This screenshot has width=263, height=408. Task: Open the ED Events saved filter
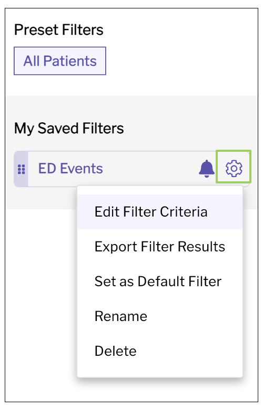[70, 168]
